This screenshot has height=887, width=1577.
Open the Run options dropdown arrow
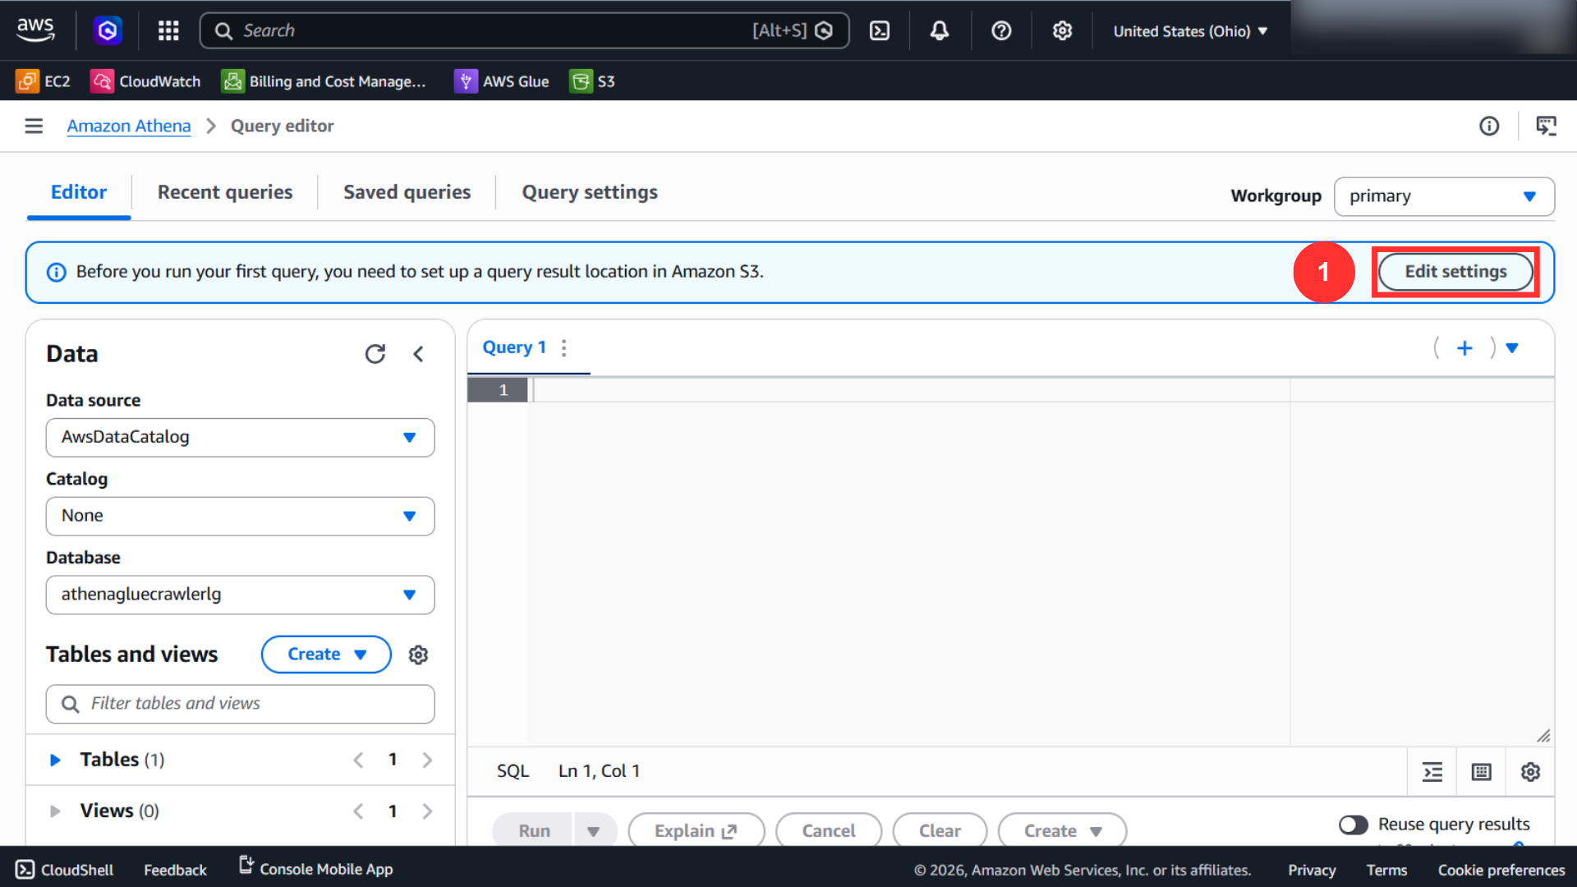[593, 831]
